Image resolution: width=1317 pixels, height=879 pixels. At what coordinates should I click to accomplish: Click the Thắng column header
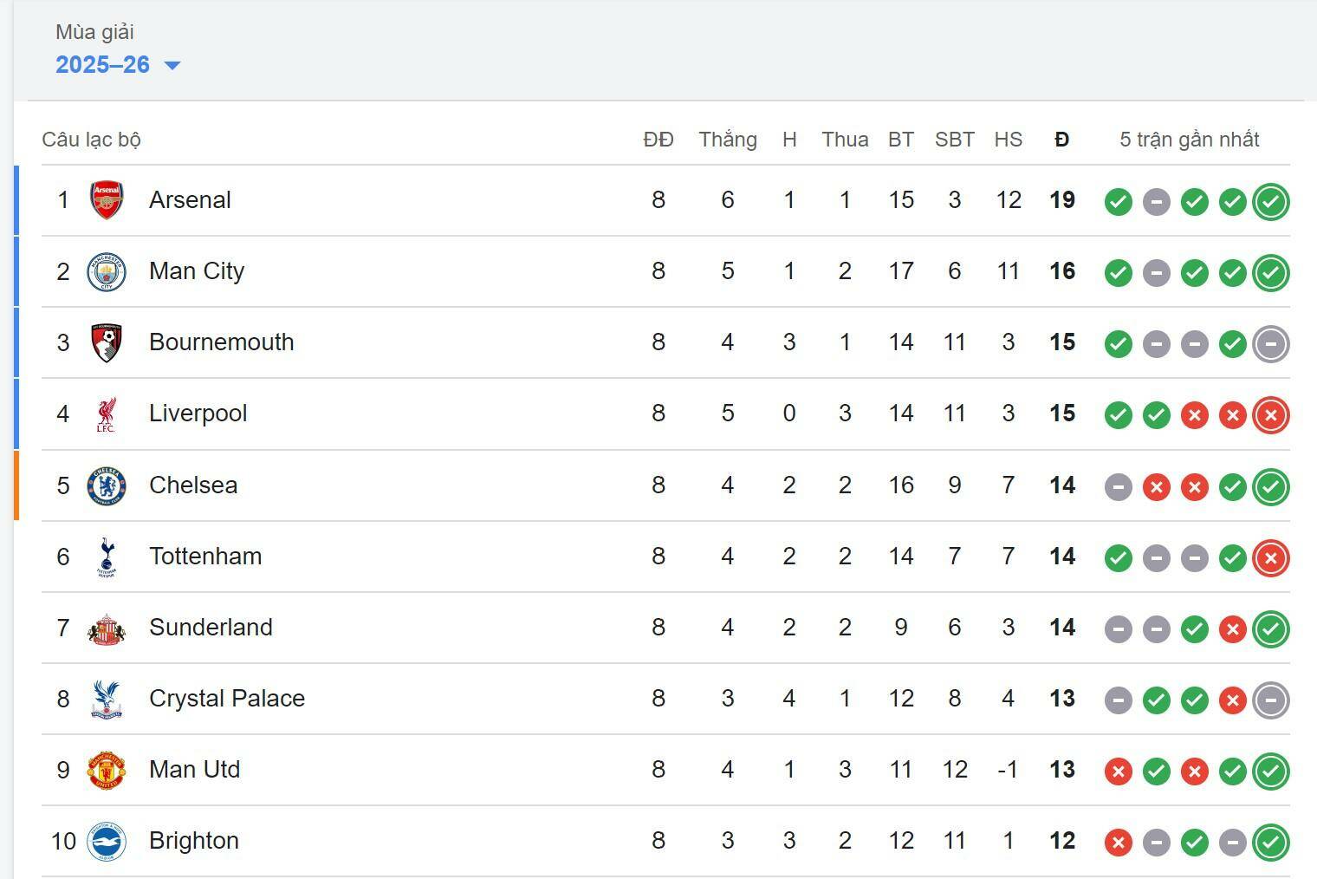tap(727, 140)
